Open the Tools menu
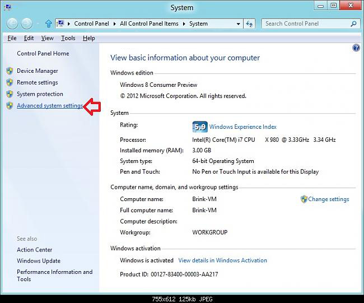364x303 pixels. point(68,38)
